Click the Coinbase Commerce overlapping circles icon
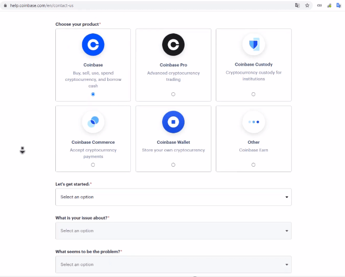Viewport: 345px width, 277px height. point(93,122)
